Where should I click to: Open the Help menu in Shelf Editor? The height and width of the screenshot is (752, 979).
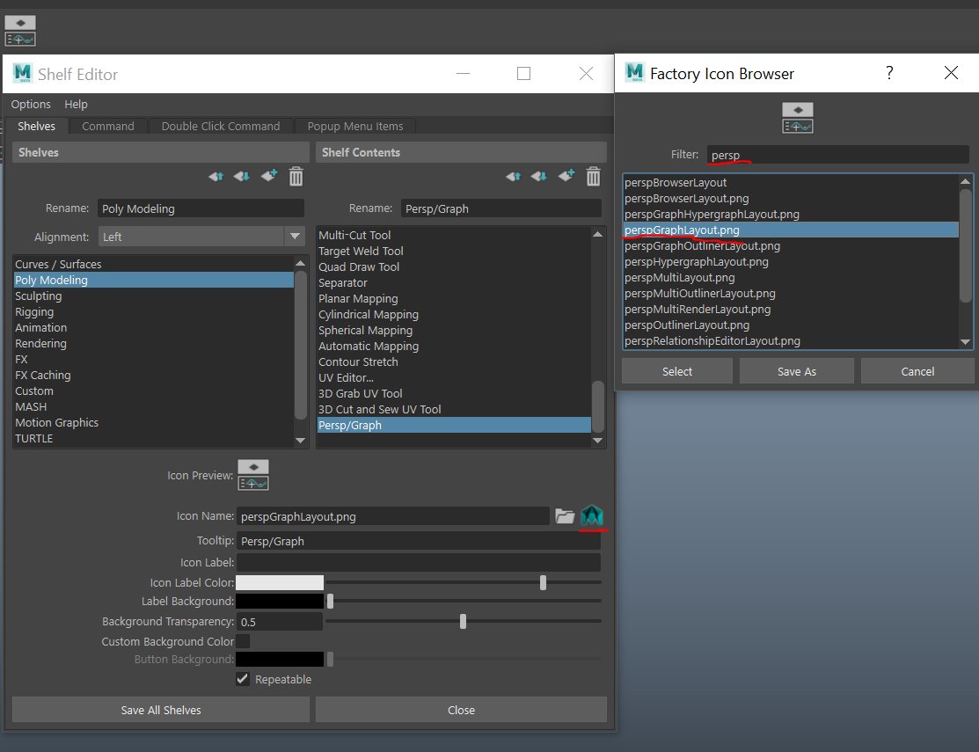coord(76,104)
